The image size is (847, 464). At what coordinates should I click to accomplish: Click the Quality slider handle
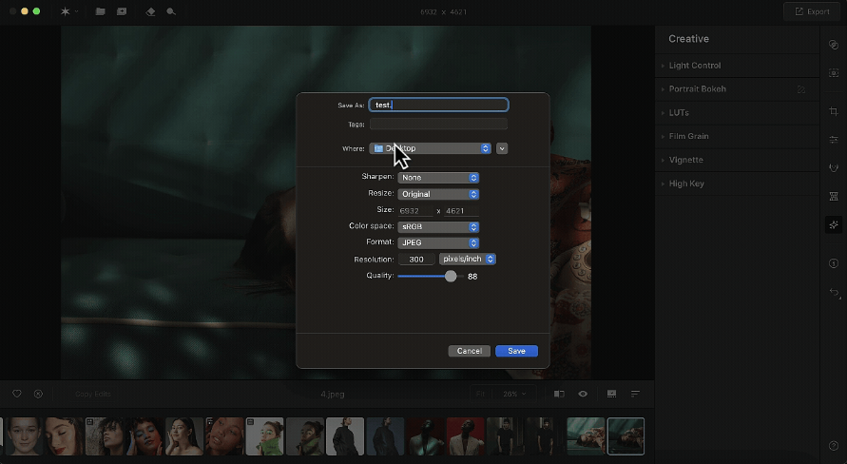451,276
